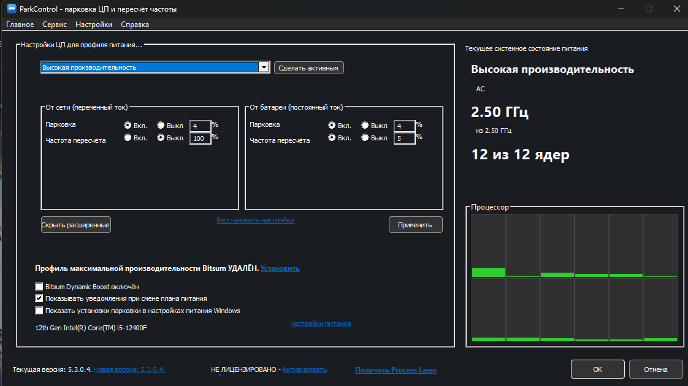The height and width of the screenshot is (386, 688).
Task: Open the Восстановить настройки link
Action: tap(255, 220)
